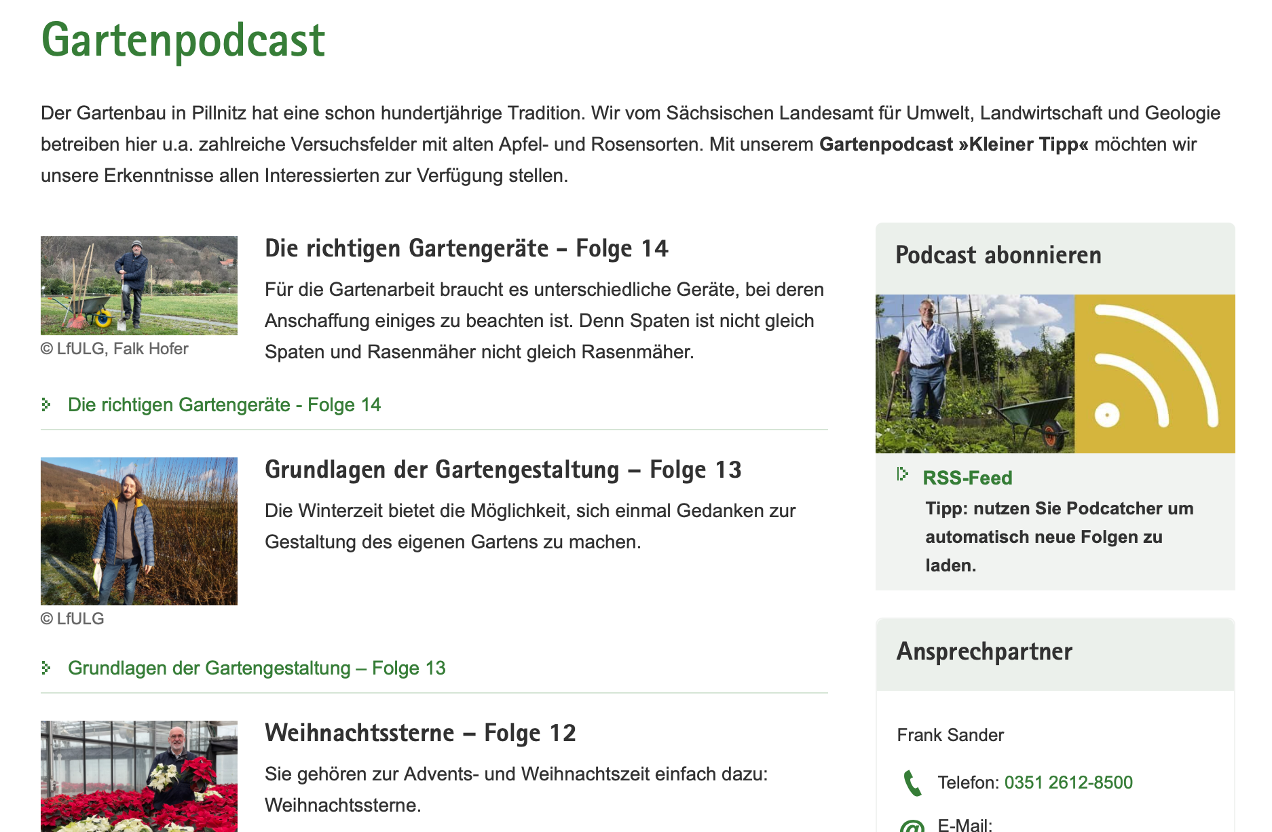Click the arrow icon before the Folge 13 link
This screenshot has width=1272, height=832.
coord(46,668)
